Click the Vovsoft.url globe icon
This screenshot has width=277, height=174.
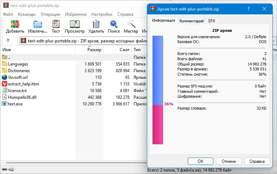pyautogui.click(x=5, y=77)
